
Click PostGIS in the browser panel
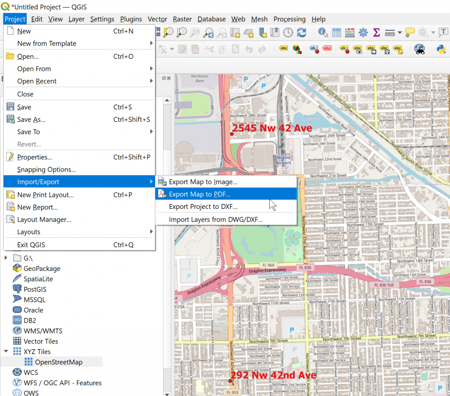click(x=35, y=289)
